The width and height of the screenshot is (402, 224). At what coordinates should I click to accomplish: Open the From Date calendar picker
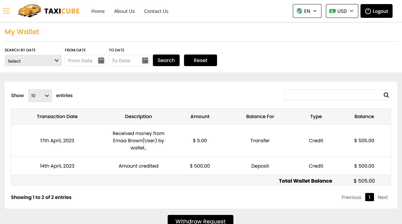[101, 60]
